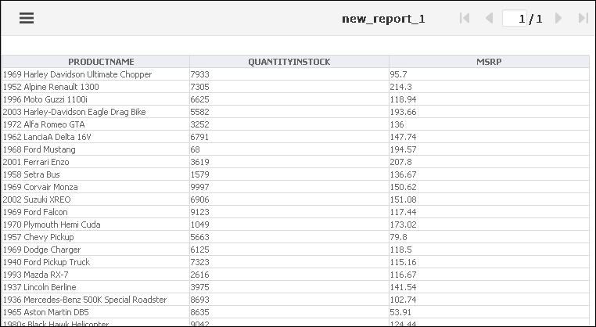The width and height of the screenshot is (596, 327).
Task: Go to the first page
Action: [465, 18]
